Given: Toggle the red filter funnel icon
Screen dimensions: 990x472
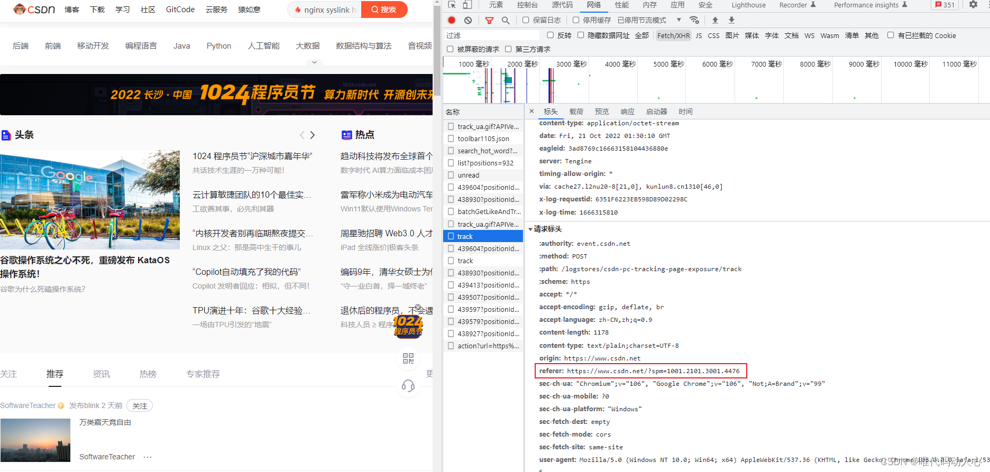Looking at the screenshot, I should point(489,20).
